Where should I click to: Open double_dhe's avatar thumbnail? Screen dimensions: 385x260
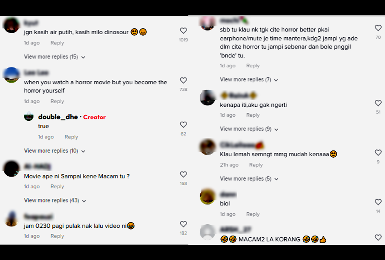point(29,117)
